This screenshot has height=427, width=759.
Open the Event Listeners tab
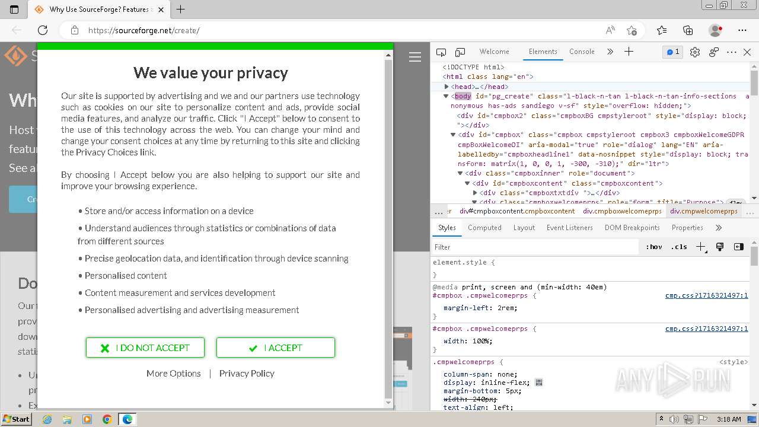(570, 228)
